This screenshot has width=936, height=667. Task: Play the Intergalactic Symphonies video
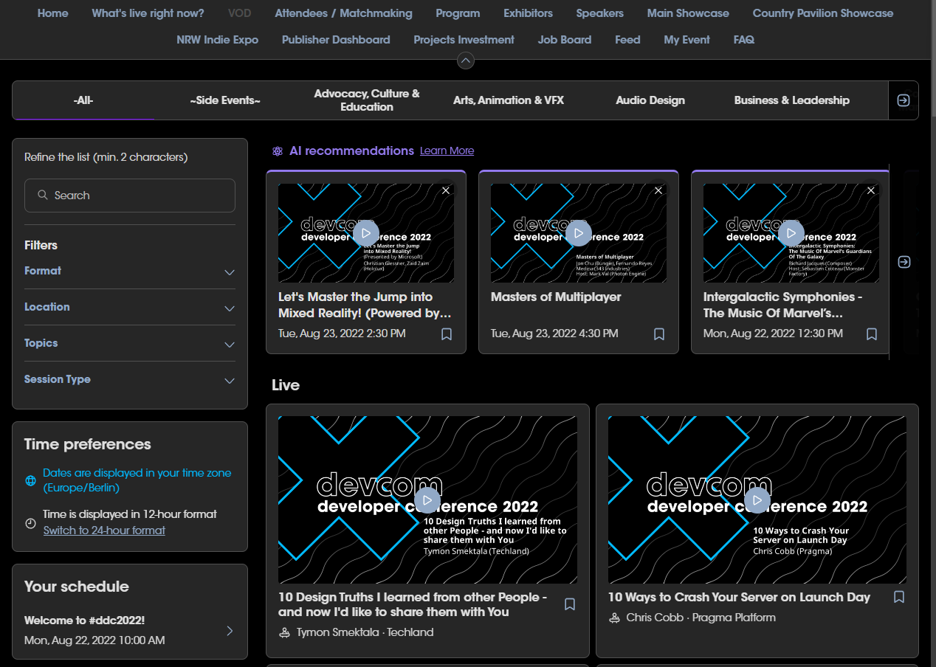point(791,233)
